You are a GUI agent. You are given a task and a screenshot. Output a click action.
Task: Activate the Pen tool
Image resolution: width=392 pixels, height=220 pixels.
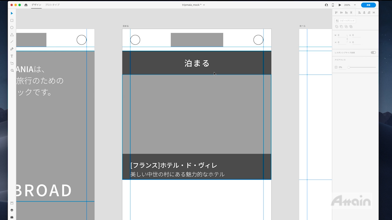coord(12,49)
